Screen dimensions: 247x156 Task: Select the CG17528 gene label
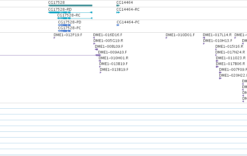(x=56, y=3)
